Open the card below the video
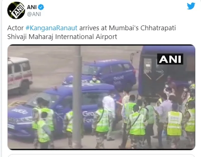The width and height of the screenshot is (201, 157). coord(101,156)
